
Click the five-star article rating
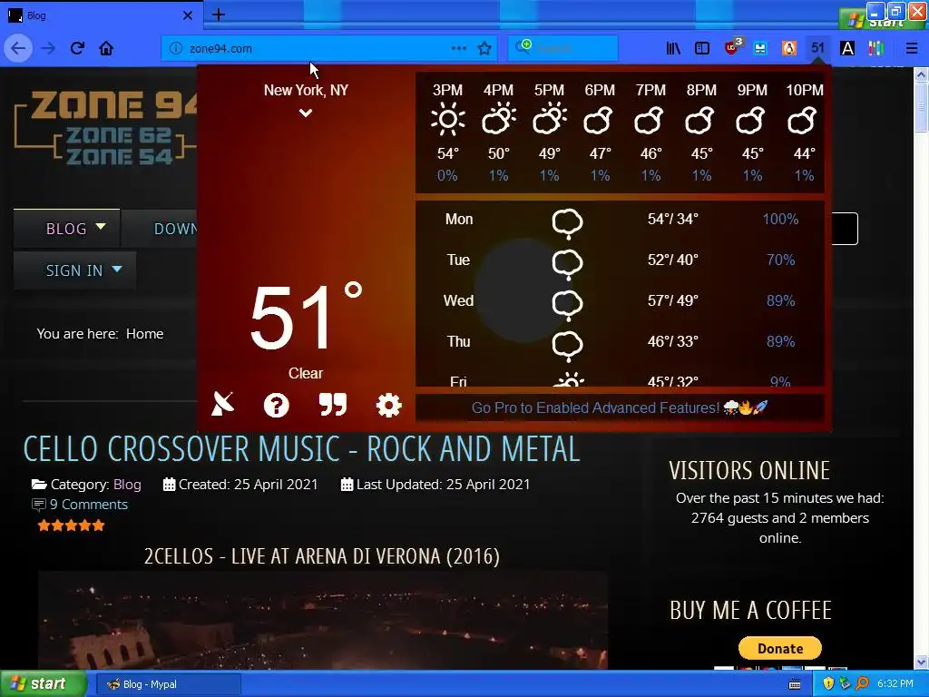(71, 525)
